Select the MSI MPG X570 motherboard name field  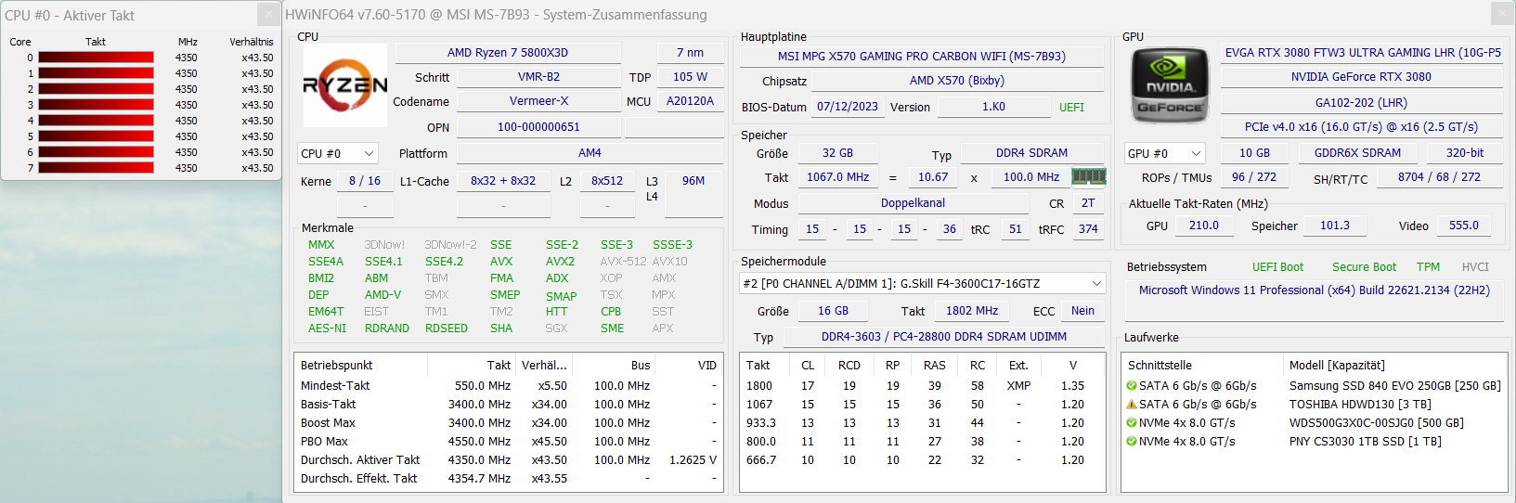pos(921,57)
